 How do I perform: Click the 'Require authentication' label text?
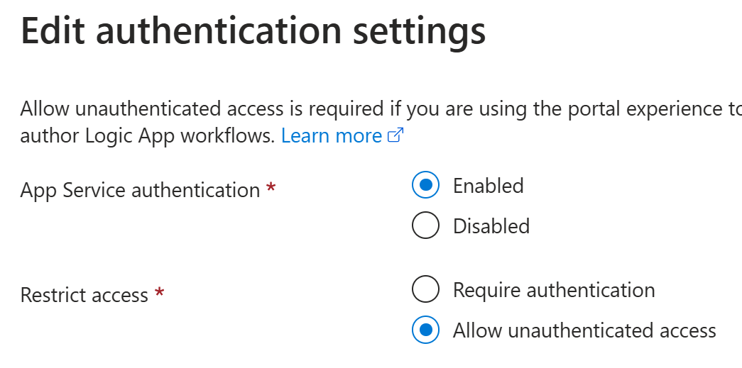(x=554, y=289)
